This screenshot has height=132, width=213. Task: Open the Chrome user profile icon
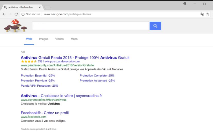click(185, 4)
